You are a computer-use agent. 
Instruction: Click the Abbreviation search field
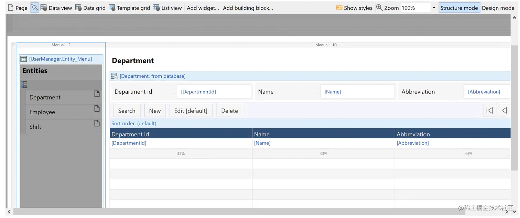[x=487, y=92]
